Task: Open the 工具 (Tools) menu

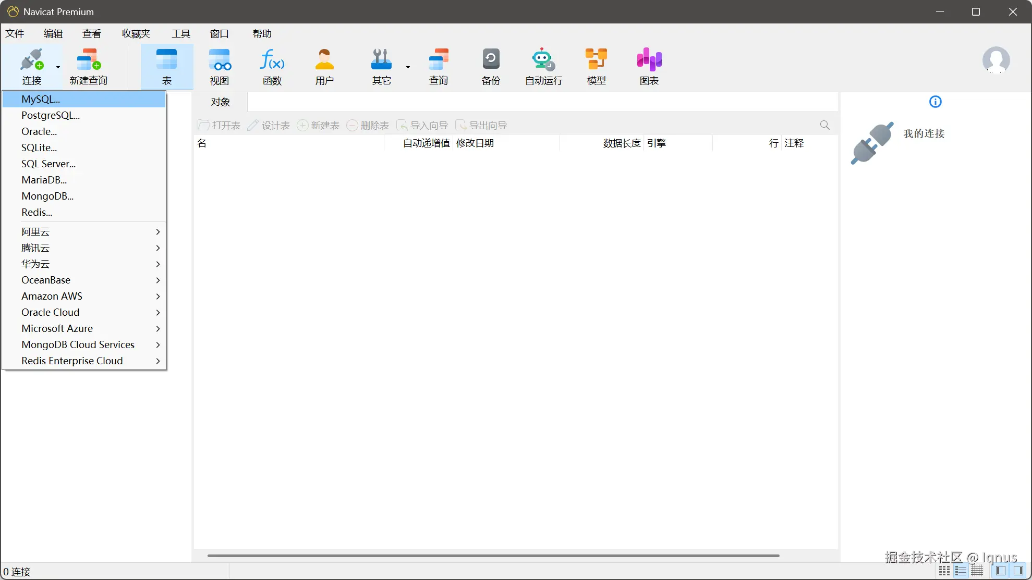Action: (181, 34)
